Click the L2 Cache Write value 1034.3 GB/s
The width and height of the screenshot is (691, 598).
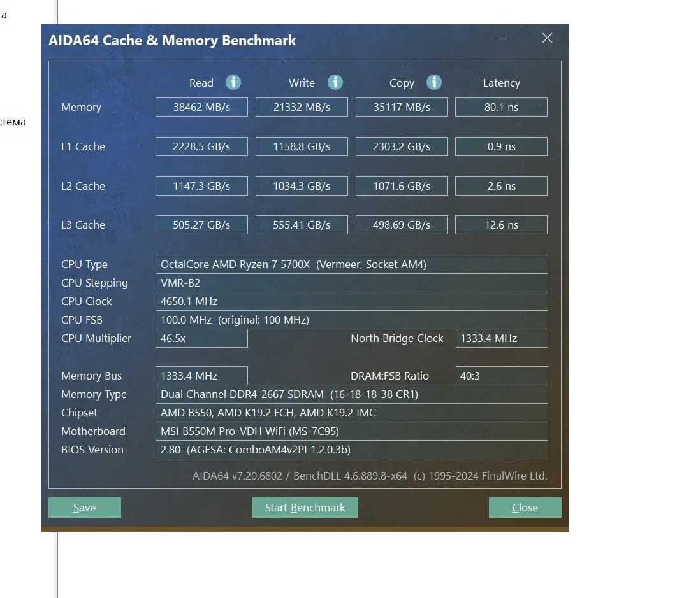(x=302, y=186)
